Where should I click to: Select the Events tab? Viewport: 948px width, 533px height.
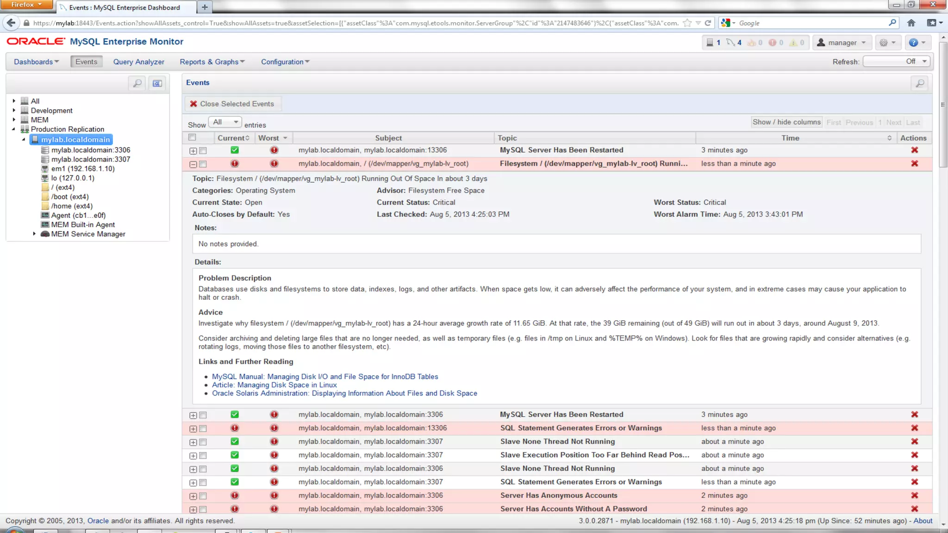pos(86,62)
